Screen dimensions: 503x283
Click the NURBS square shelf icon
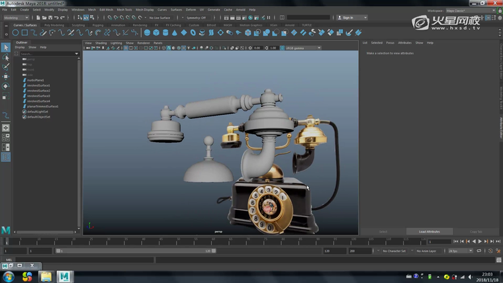tap(24, 32)
